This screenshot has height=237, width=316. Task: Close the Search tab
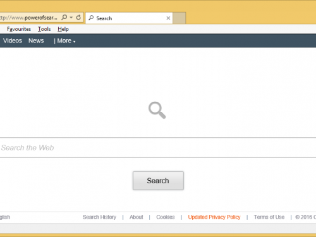pos(168,18)
